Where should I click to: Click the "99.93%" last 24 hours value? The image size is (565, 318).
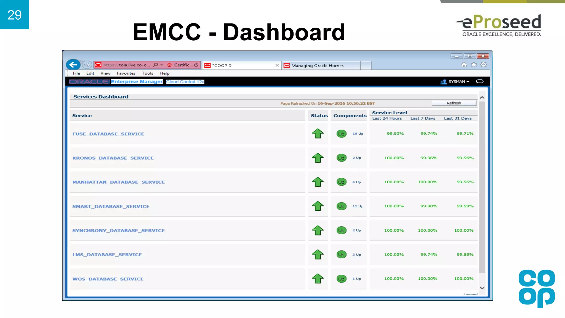395,134
